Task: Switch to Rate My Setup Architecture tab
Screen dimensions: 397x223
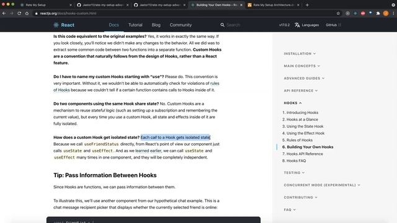Action: point(273,5)
